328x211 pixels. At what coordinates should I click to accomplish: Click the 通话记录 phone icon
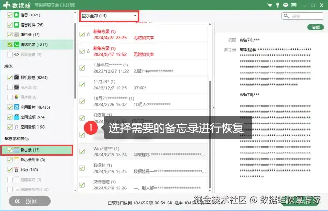coord(16,44)
